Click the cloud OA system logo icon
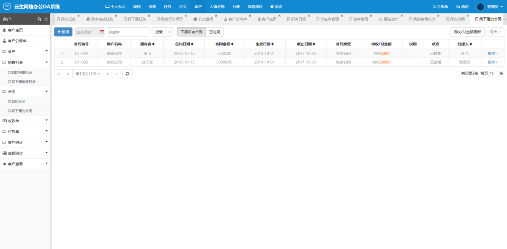The width and height of the screenshot is (507, 249). tap(7, 7)
